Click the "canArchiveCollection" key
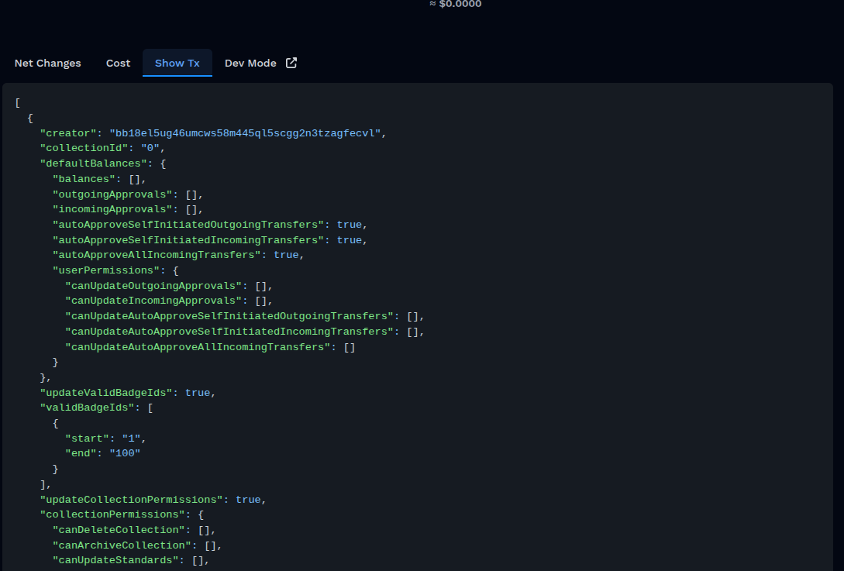 point(122,545)
